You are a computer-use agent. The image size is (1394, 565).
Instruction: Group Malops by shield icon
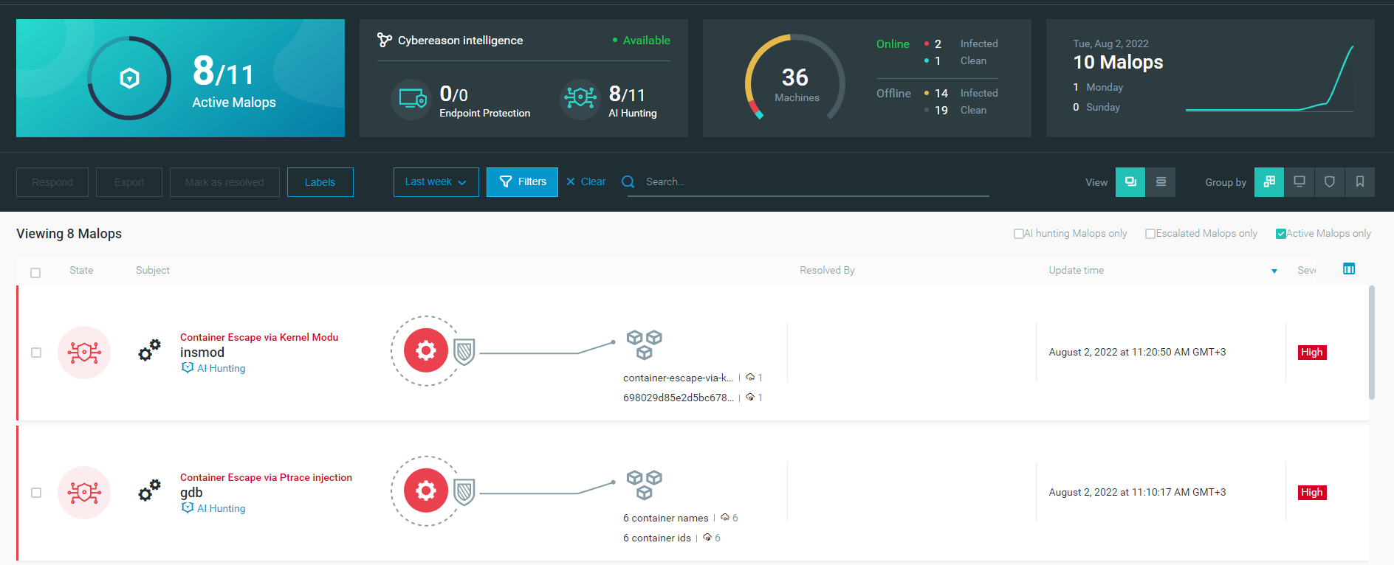(x=1330, y=182)
